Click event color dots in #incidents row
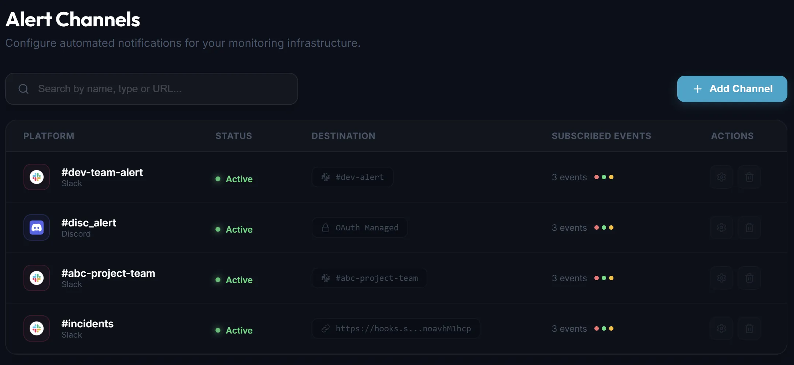This screenshot has width=794, height=365. pos(604,328)
